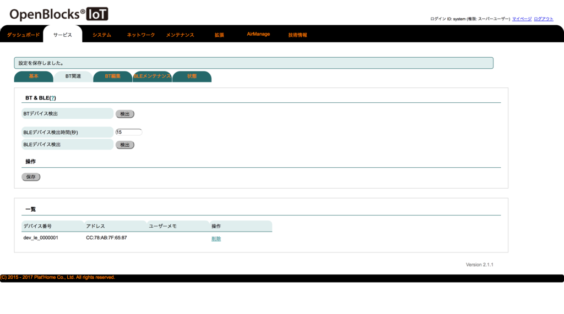Click the OpenBlocks IoT logo
The width and height of the screenshot is (564, 314).
(x=58, y=14)
